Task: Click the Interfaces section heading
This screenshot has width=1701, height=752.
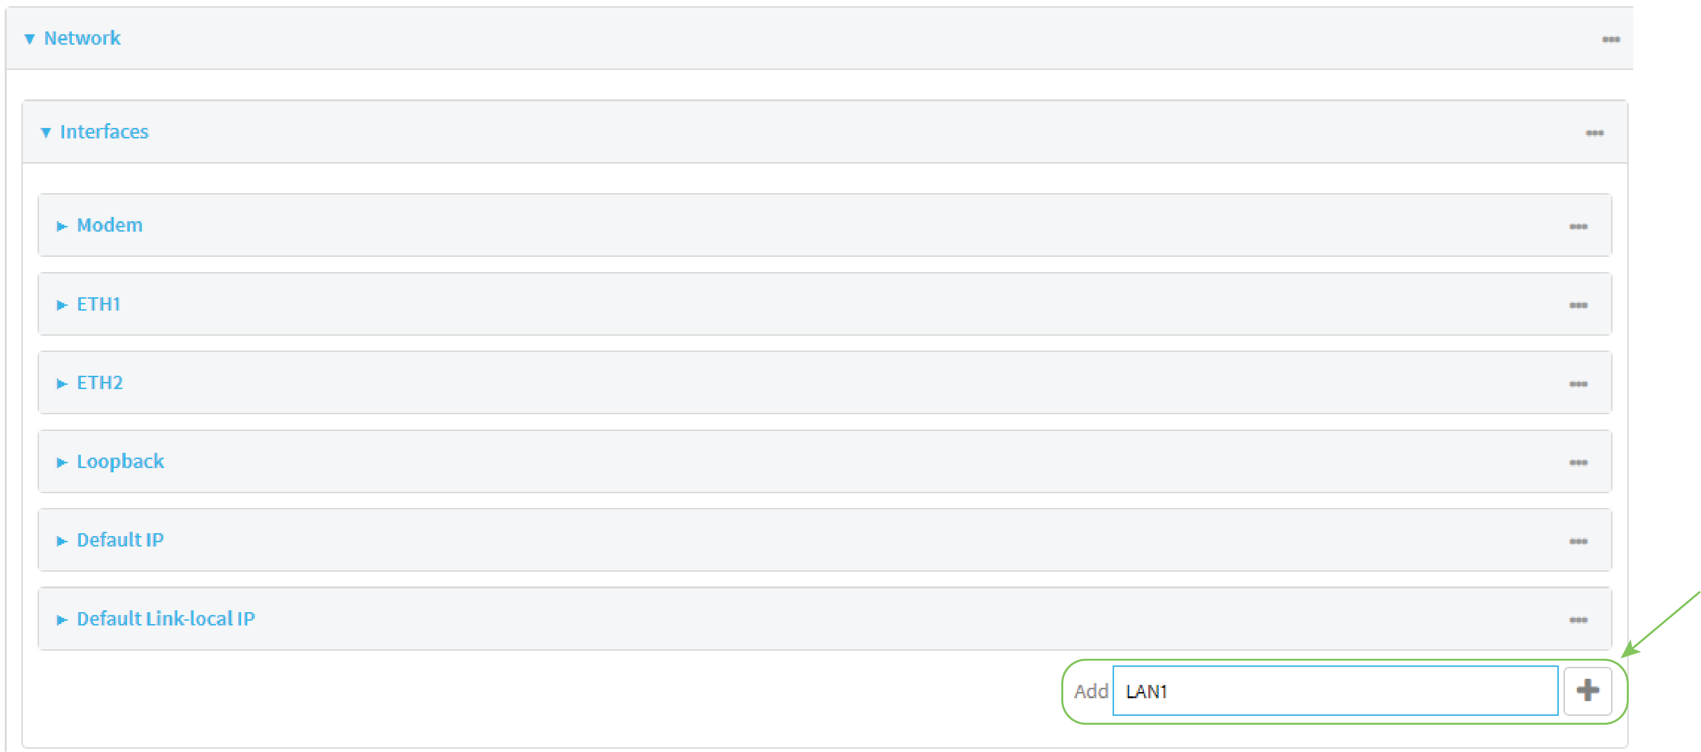Action: pos(104,132)
